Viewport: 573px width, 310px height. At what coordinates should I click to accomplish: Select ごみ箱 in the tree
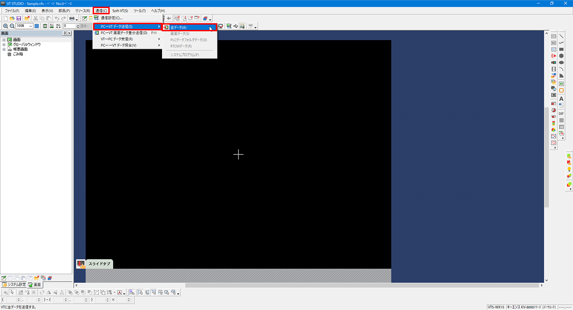click(17, 54)
